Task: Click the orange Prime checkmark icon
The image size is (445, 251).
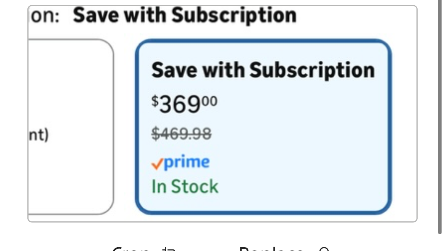Action: pos(157,164)
